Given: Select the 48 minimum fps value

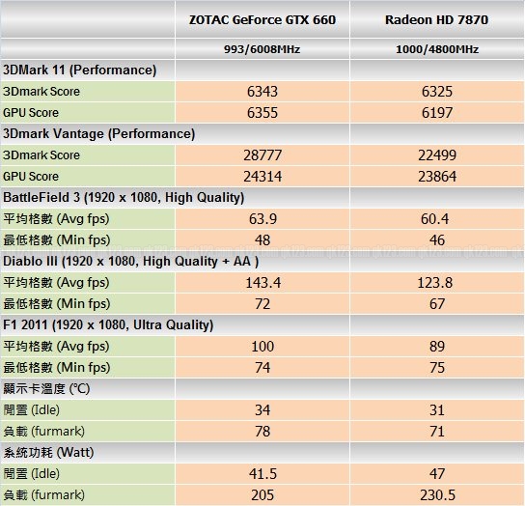Looking at the screenshot, I should tap(262, 239).
